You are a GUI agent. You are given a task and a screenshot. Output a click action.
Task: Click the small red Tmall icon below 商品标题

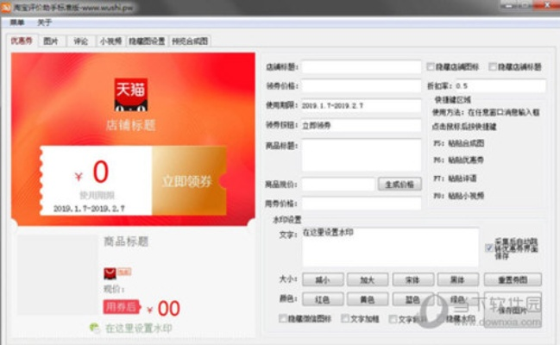[110, 273]
